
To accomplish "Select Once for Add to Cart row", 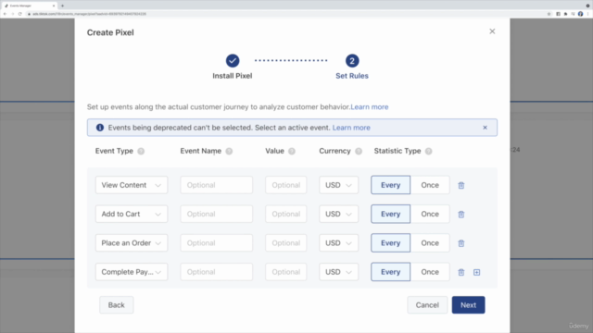I will pos(430,214).
